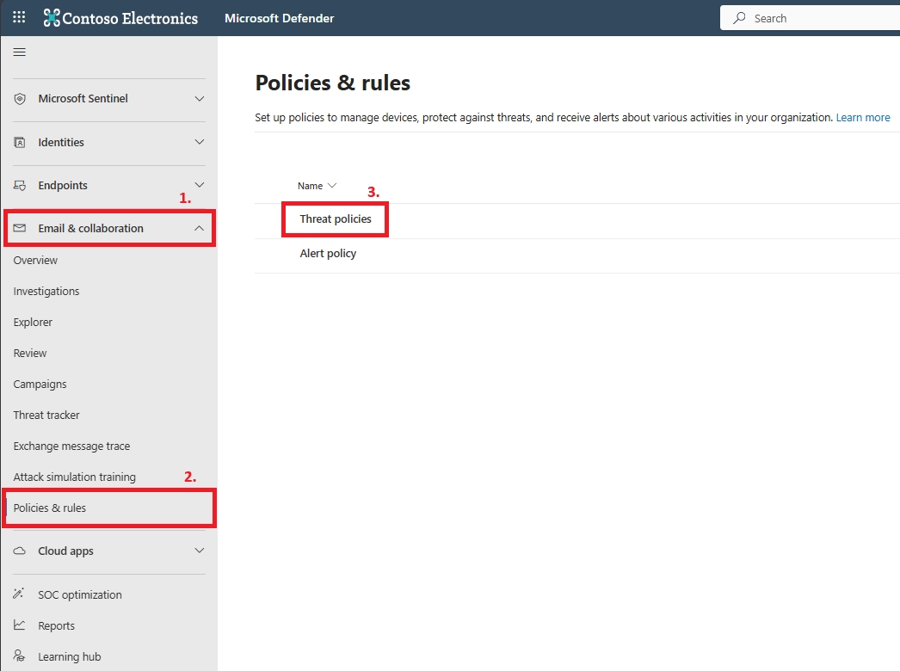Click the SOC optimization icon
900x671 pixels.
pos(19,594)
